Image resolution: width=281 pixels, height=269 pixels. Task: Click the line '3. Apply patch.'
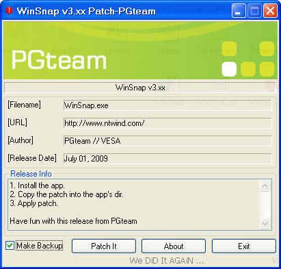click(34, 203)
